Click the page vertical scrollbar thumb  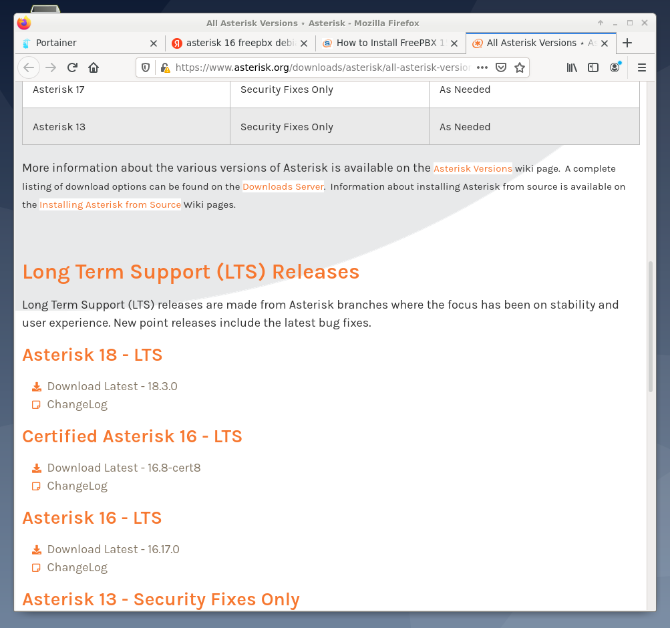(651, 327)
